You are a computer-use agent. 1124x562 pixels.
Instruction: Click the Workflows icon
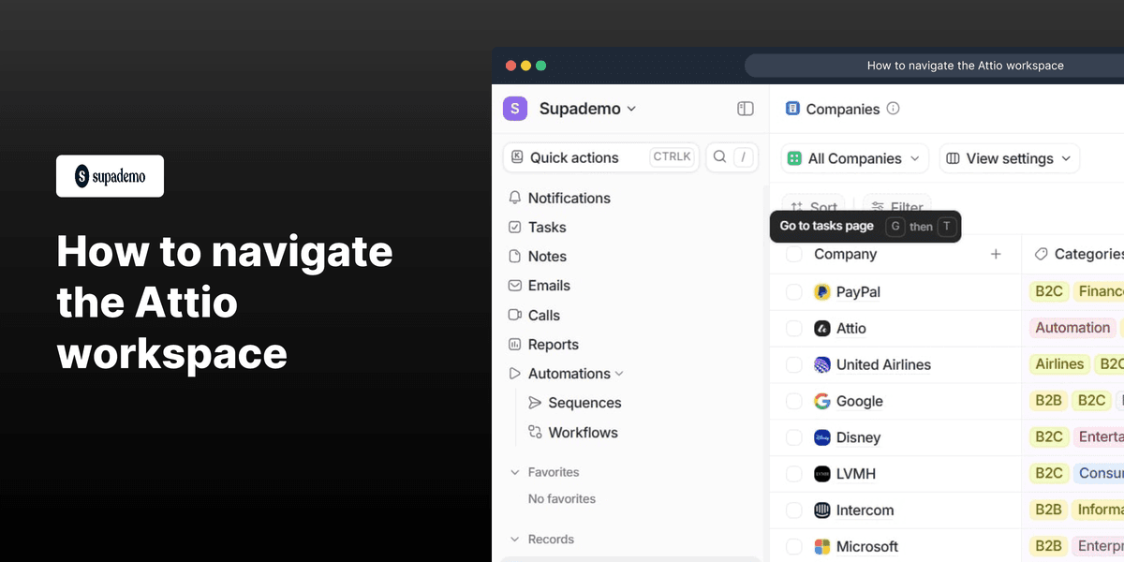tap(534, 433)
